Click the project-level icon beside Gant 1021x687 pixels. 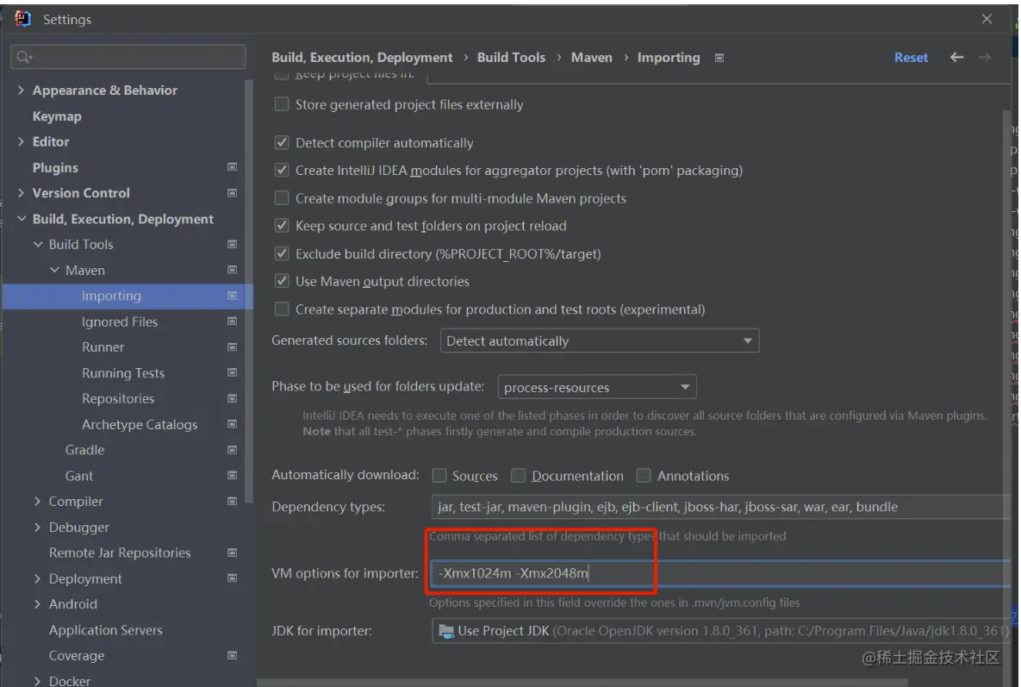(x=232, y=475)
